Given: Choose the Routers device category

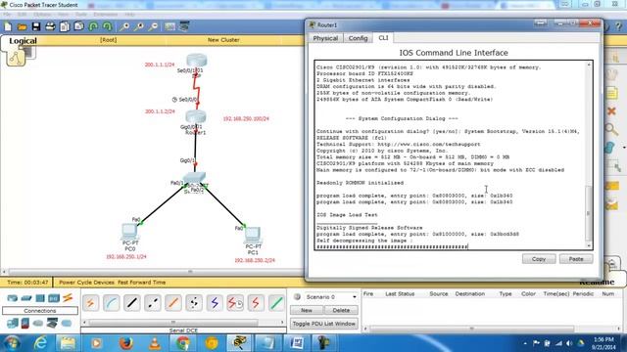Looking at the screenshot, I should tap(13, 298).
